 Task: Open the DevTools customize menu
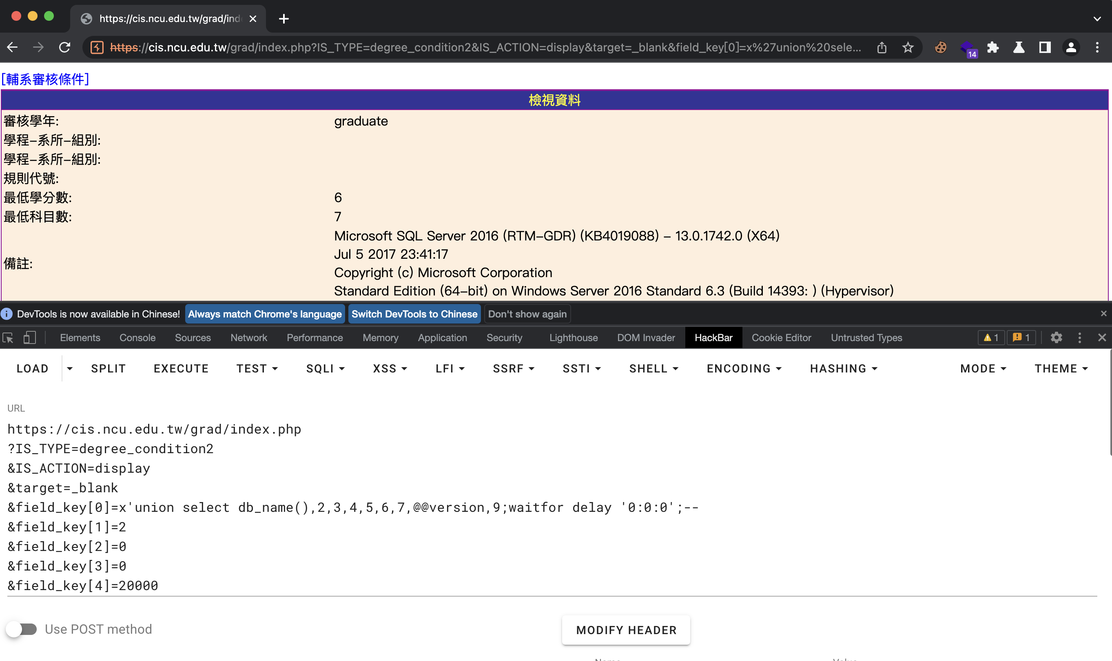(1079, 337)
